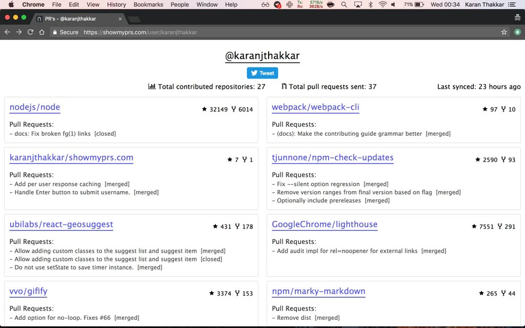Click the battery status icon

[419, 5]
